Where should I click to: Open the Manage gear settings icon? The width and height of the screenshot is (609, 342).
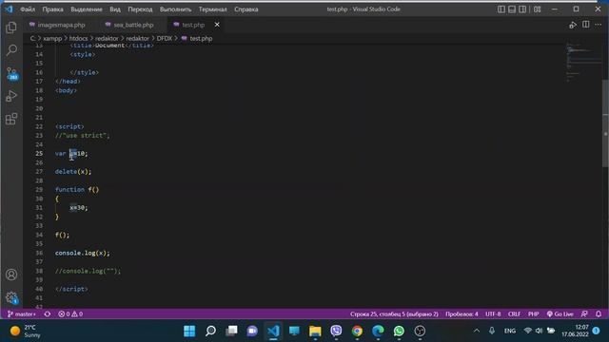(11, 297)
